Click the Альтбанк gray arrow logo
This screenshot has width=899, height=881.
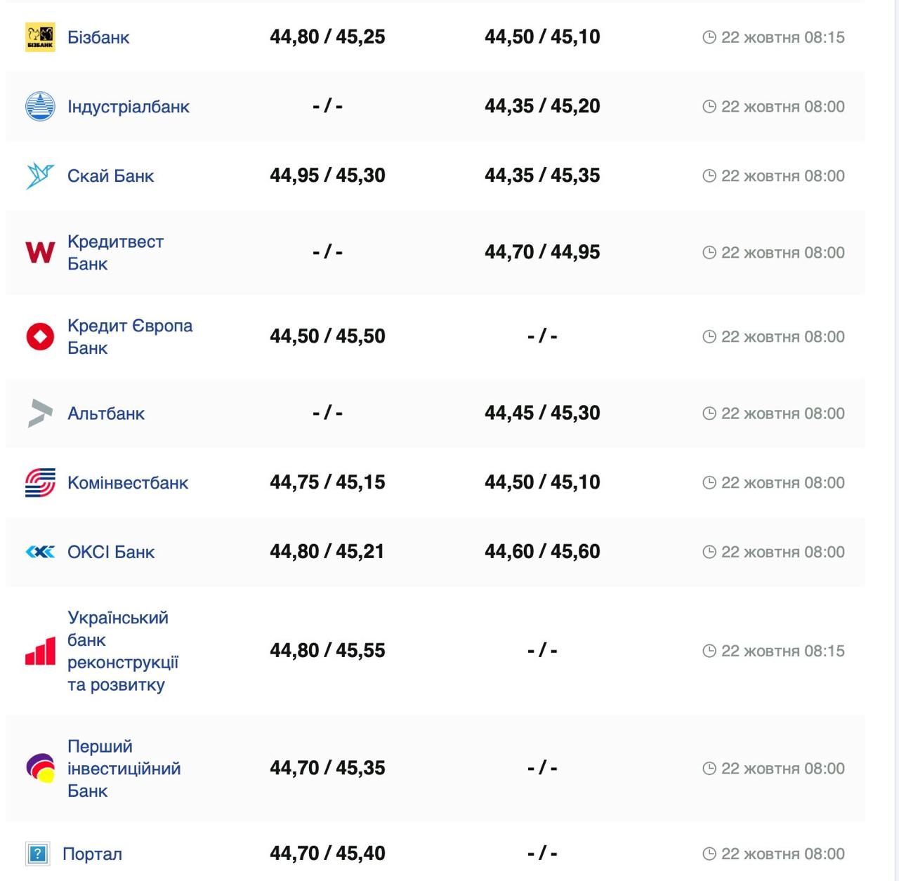(40, 413)
